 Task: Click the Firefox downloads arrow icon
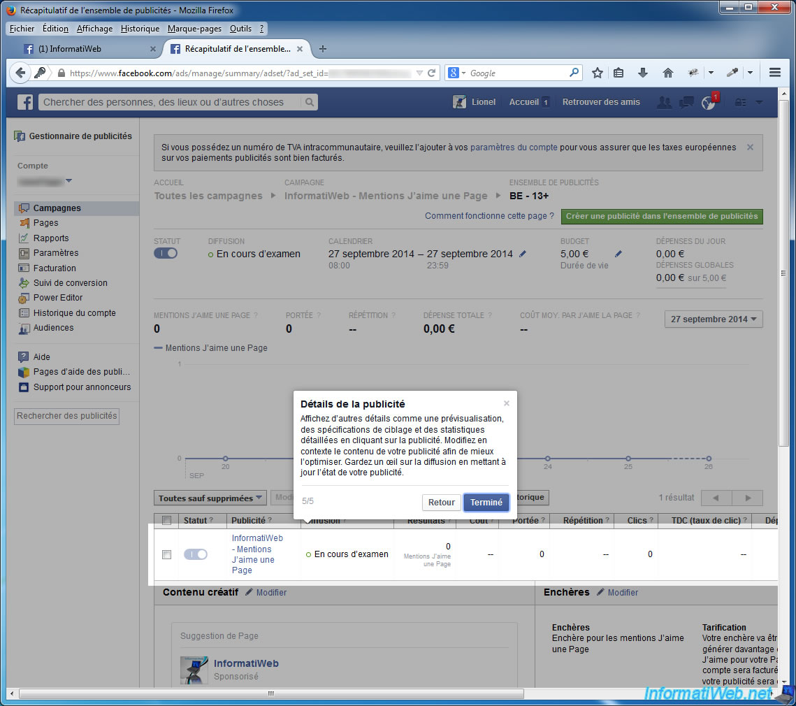pos(644,73)
